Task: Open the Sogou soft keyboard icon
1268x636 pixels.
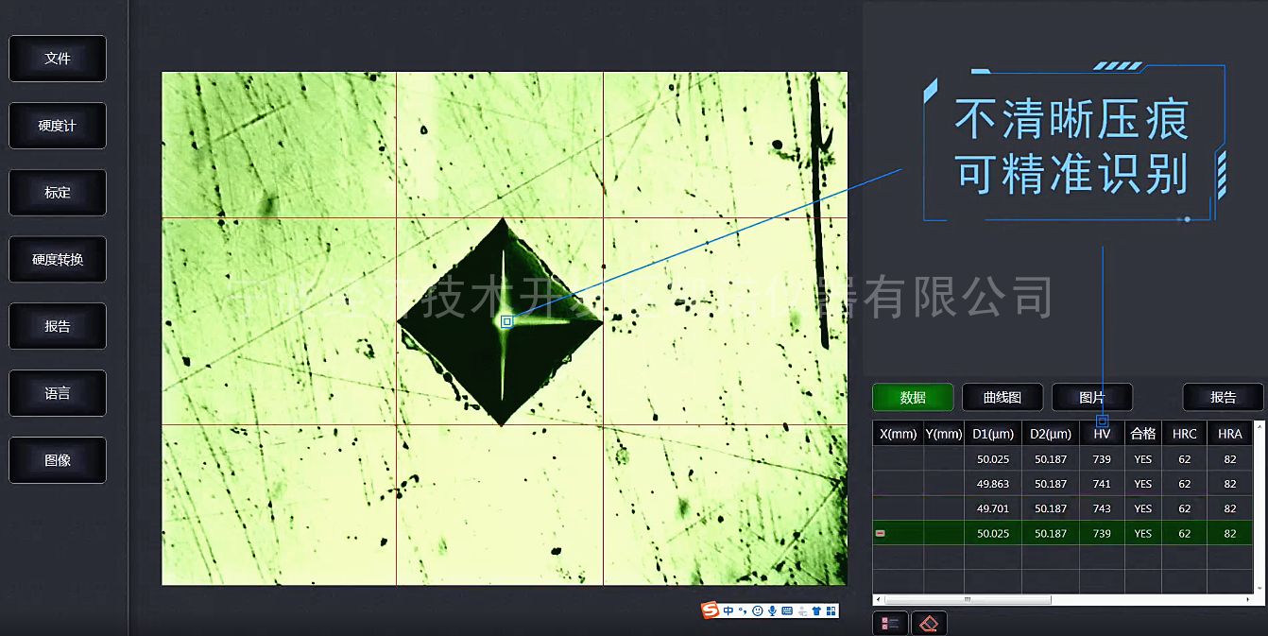Action: 787,610
